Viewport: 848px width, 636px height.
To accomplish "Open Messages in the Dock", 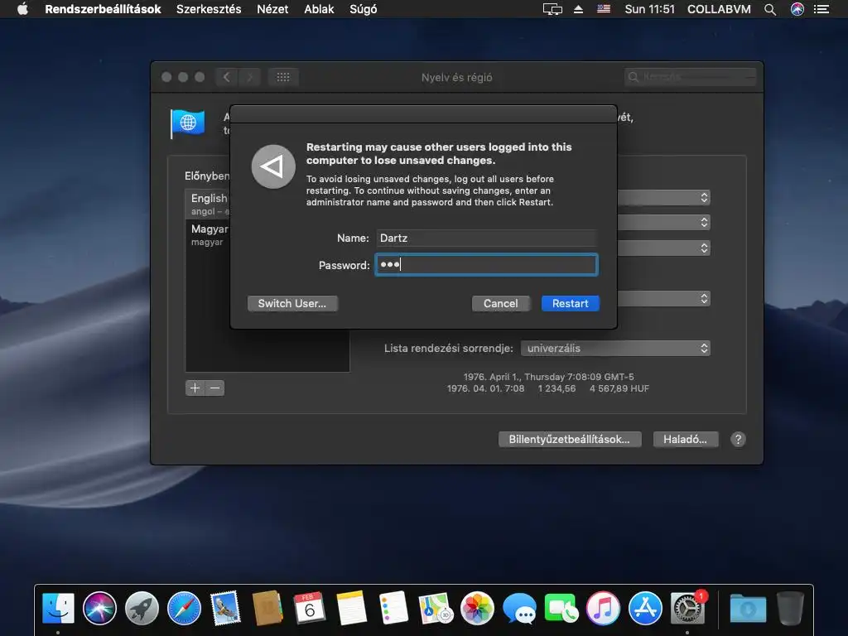I will click(519, 608).
